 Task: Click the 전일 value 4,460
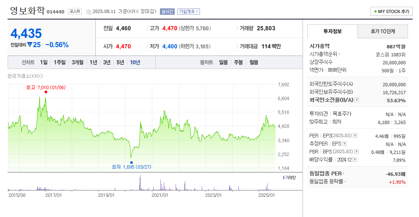coord(124,28)
